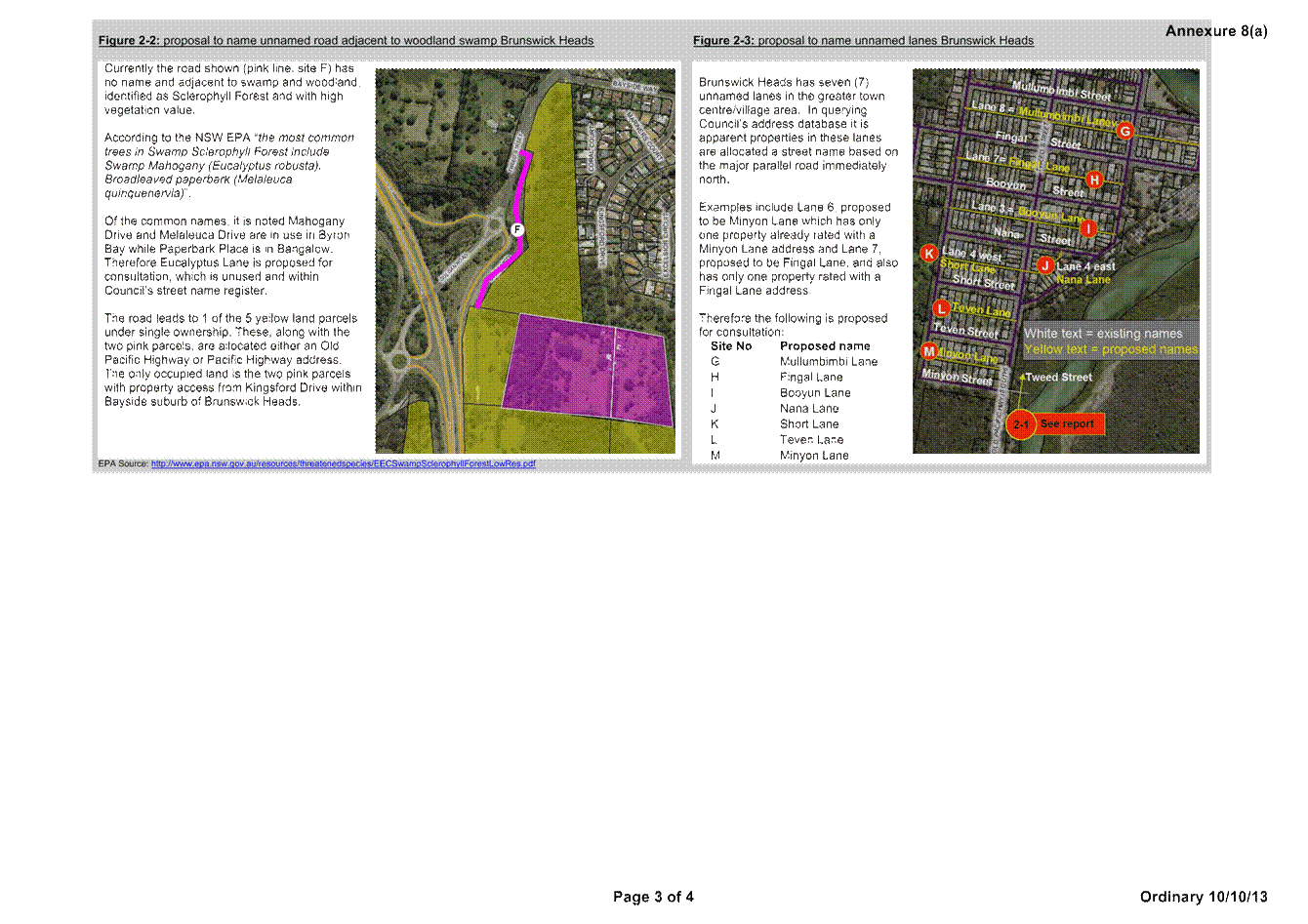The width and height of the screenshot is (1308, 924).
Task: Click the red J marker on lanes map
Action: [1044, 265]
